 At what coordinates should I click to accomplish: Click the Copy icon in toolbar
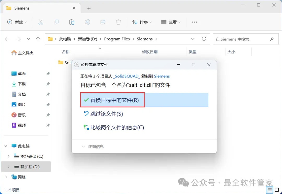tap(56, 22)
